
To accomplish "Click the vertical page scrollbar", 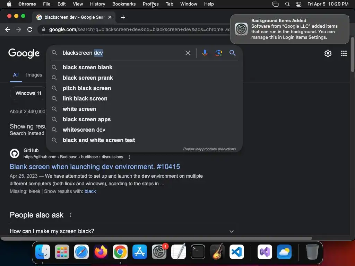I will [353, 54].
